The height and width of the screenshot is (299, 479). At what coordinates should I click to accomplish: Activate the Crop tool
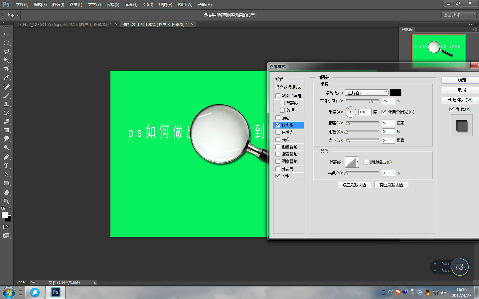(6, 69)
